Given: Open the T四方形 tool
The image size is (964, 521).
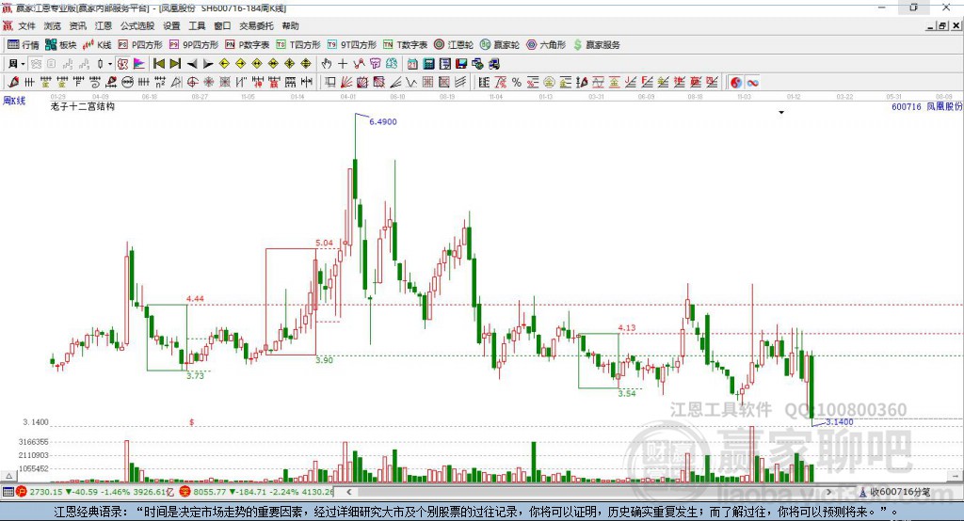Looking at the screenshot, I should (298, 45).
